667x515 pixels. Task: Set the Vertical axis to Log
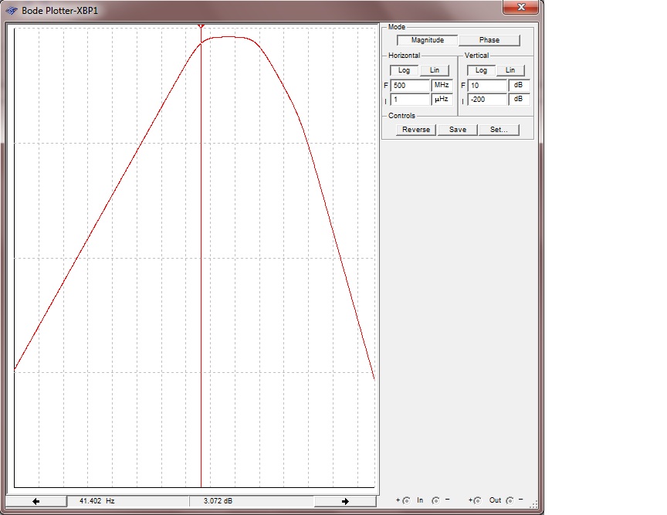481,70
